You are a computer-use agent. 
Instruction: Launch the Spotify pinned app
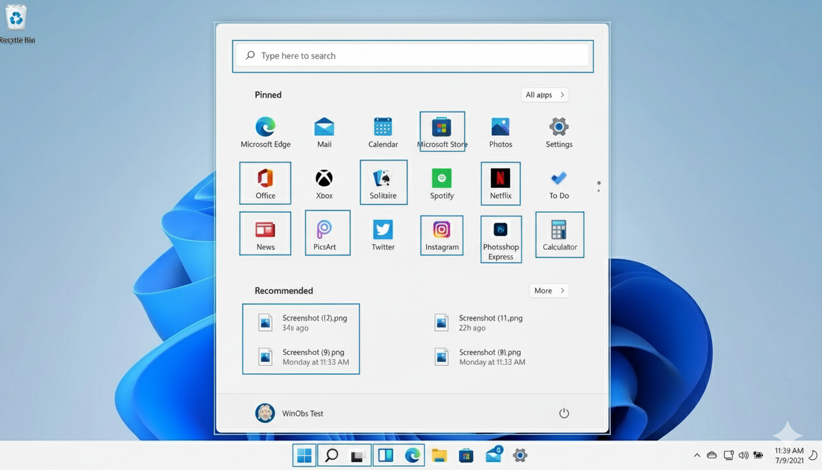[x=442, y=184]
